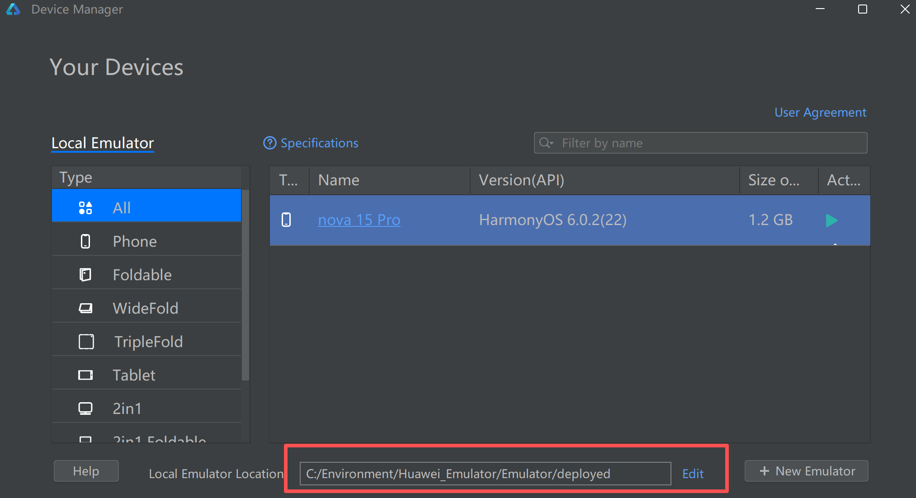Select the 2in1 device type icon
Image resolution: width=916 pixels, height=498 pixels.
pos(85,409)
